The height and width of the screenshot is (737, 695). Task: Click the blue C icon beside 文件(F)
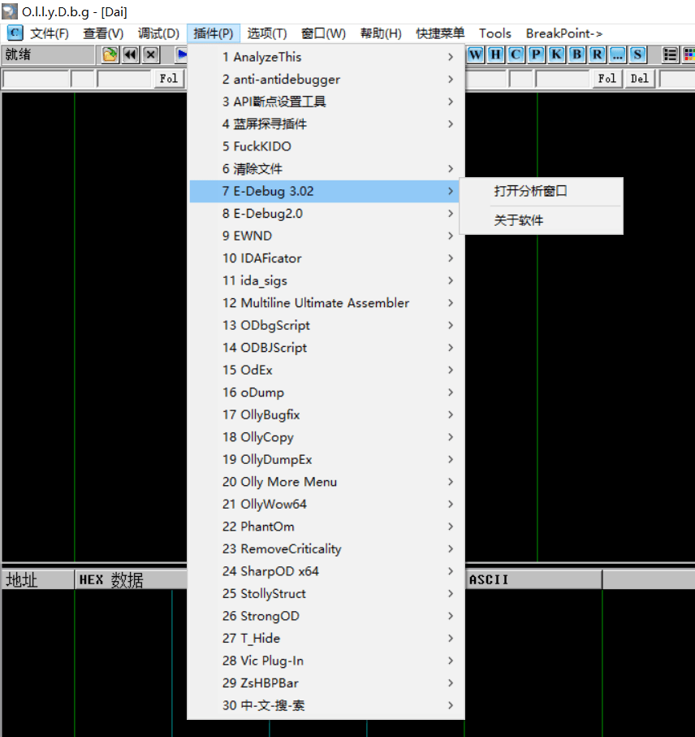click(x=15, y=33)
